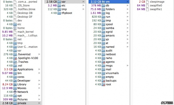Select the netboot folder name
The width and height of the screenshot is (174, 105).
tap(111, 54)
